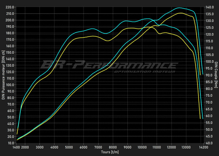Click the 'DIN Puissance moteur [DIN ch]' axis title
Viewport: 219px width, 156px height.
point(3,75)
